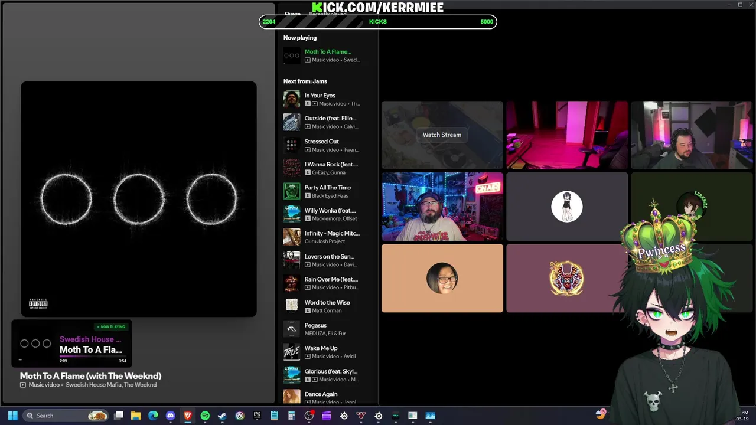
Task: Click the 'Macklemore, Offset' artist text
Action: tap(334, 219)
